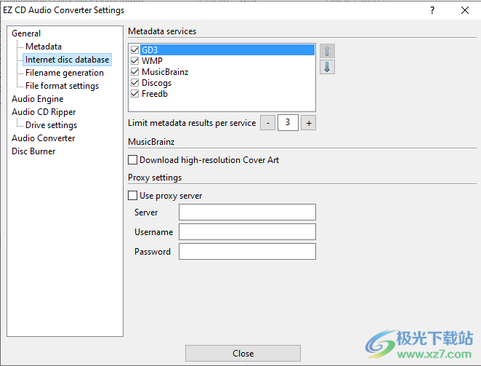Select Audio Converter category
This screenshot has width=481, height=366.
tap(44, 138)
